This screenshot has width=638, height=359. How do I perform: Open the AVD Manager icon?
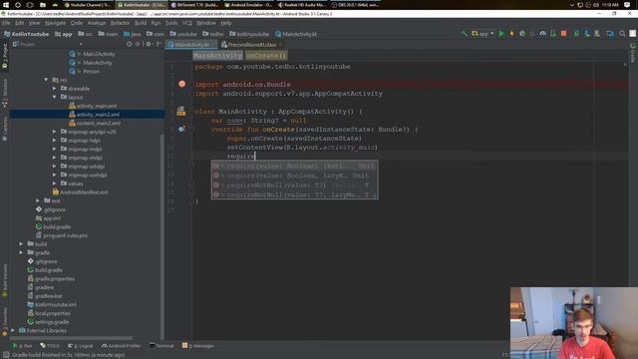pos(587,34)
